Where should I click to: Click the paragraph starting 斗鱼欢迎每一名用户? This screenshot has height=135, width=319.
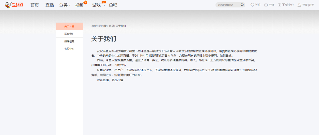pos(174,72)
